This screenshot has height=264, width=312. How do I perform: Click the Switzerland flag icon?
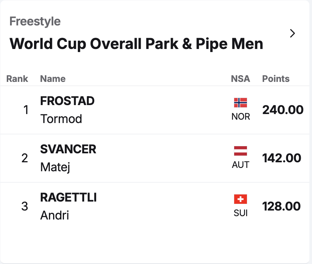tap(241, 199)
